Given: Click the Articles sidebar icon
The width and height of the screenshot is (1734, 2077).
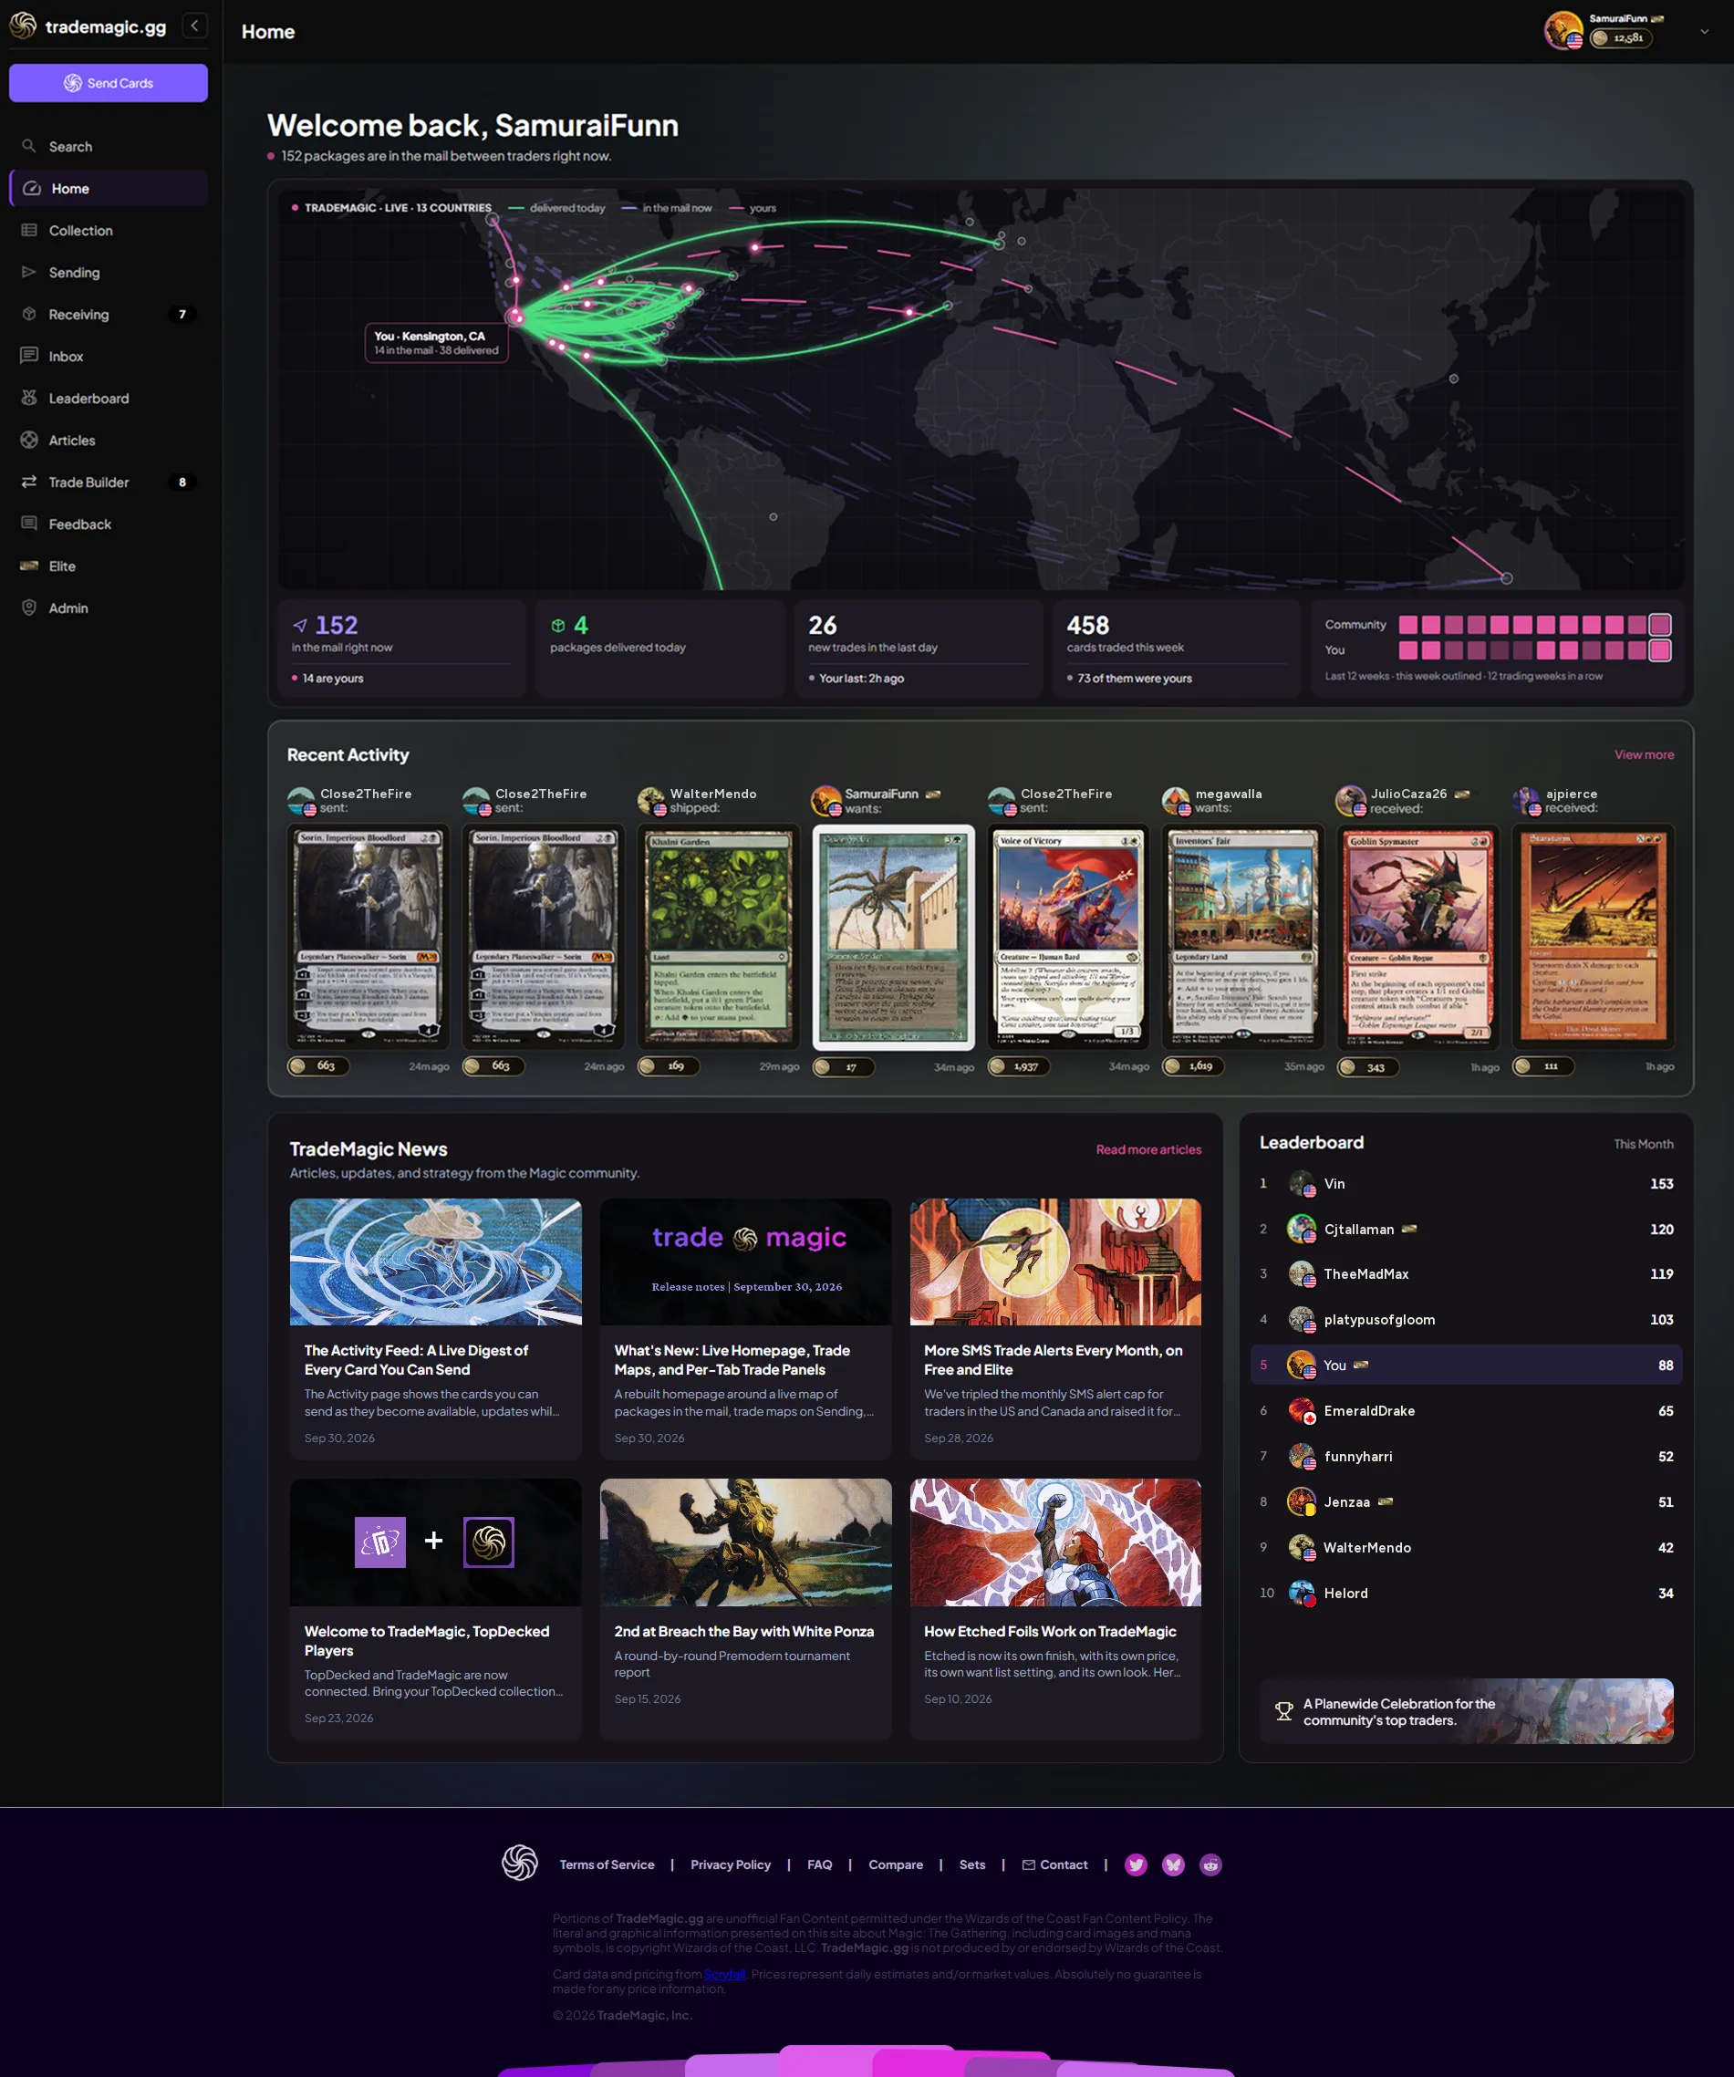Looking at the screenshot, I should click(x=30, y=441).
